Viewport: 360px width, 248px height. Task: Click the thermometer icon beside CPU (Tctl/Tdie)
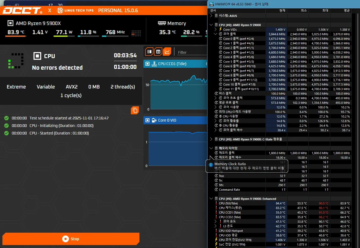tap(216, 203)
